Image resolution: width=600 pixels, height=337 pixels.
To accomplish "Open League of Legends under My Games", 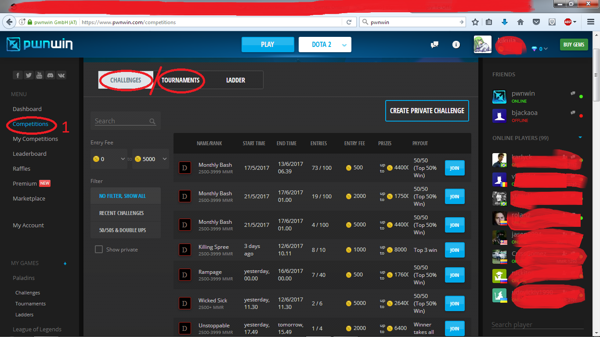I will point(37,329).
